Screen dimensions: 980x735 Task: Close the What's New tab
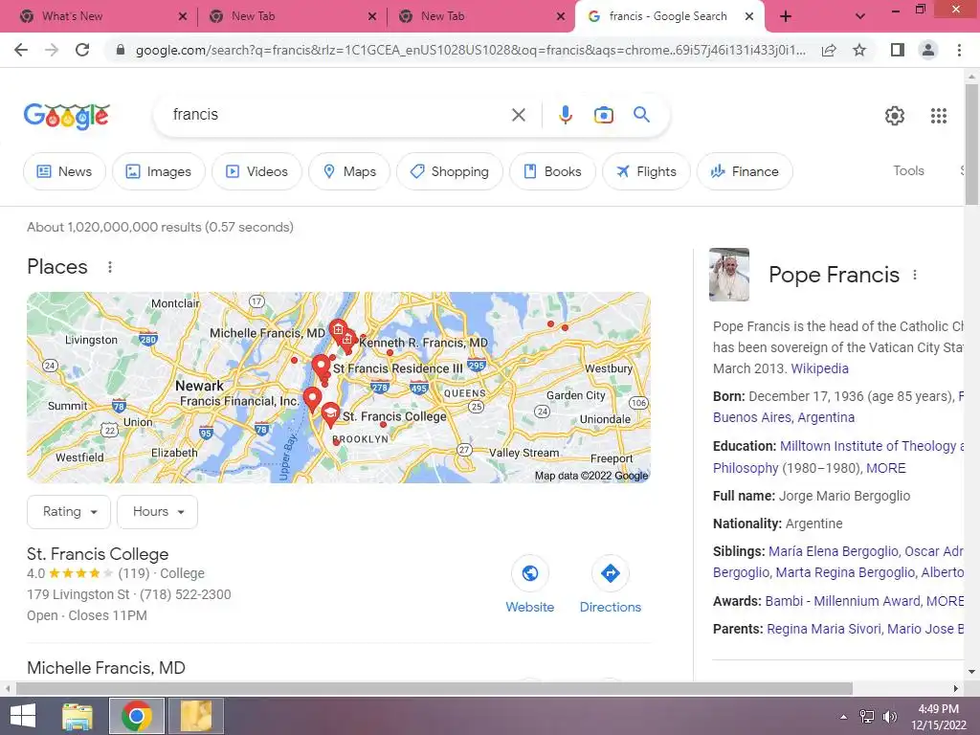183,17
